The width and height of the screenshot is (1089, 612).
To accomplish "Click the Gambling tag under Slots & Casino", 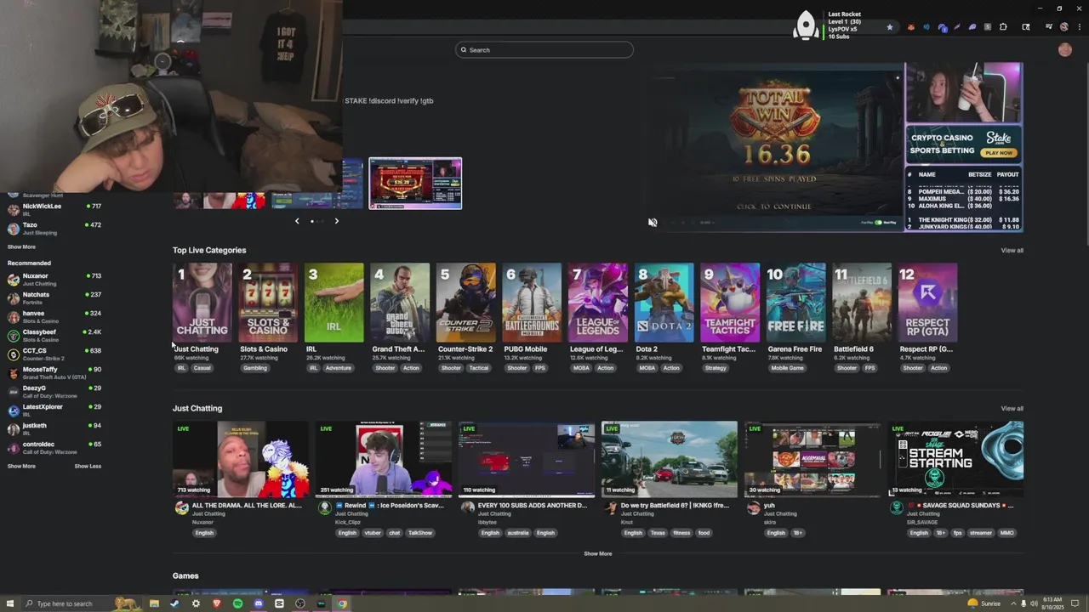I will [255, 368].
